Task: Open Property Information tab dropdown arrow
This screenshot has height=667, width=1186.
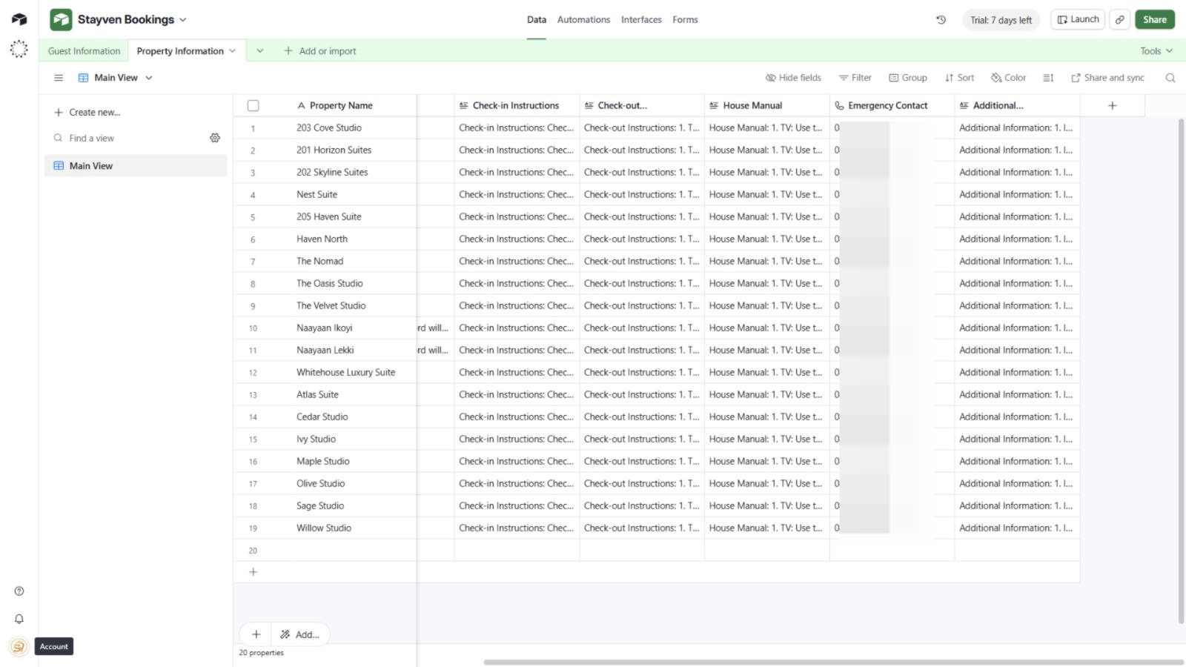Action: click(x=232, y=51)
